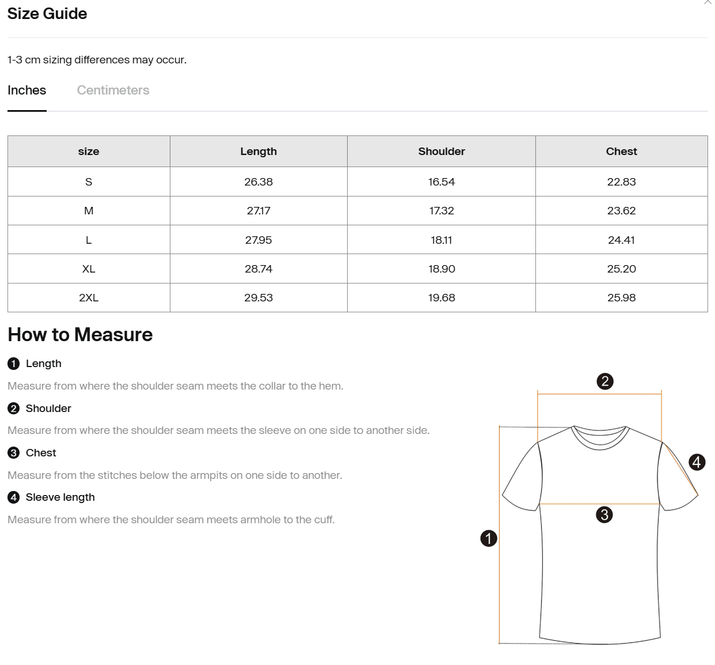This screenshot has height=665, width=715.
Task: Click marker 4 near the shirt sleeve
Action: 697,462
